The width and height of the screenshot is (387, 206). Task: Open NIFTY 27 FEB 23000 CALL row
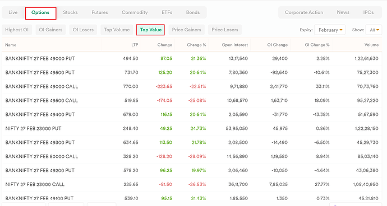pos(192,184)
